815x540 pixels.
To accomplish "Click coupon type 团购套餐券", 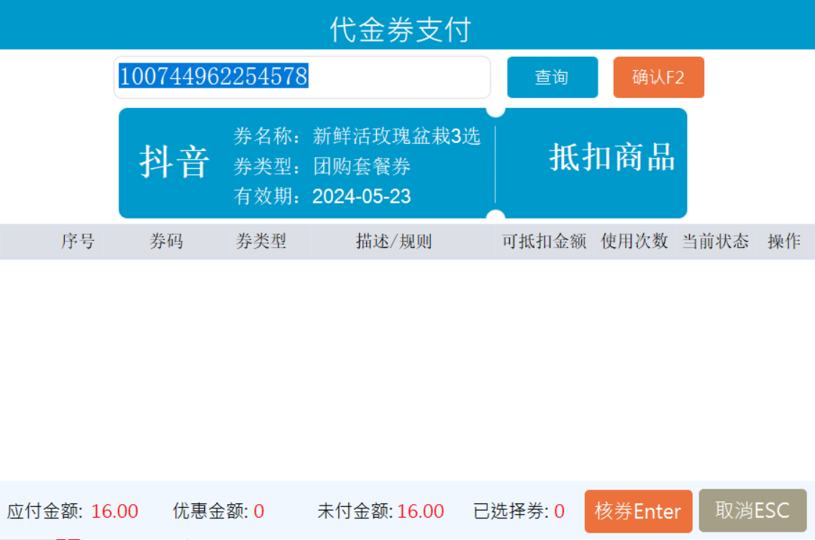I will coord(361,166).
